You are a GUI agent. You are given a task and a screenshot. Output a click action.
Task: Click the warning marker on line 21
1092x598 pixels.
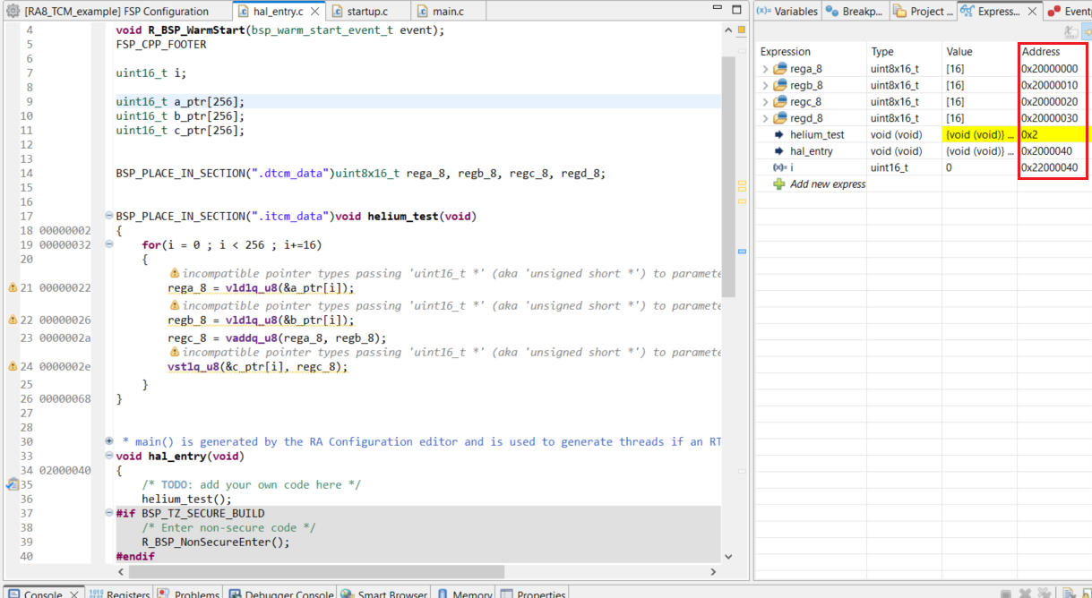coord(13,287)
